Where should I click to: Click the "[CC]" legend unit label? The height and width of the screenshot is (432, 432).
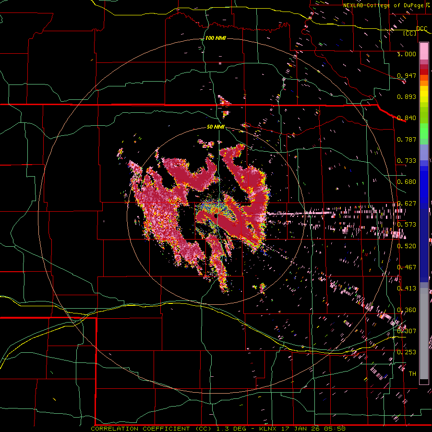pos(410,33)
